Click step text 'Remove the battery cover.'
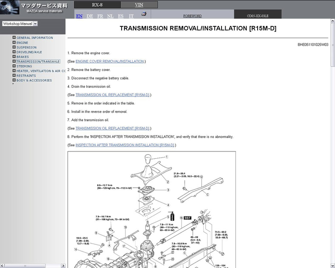This screenshot has height=268, width=335. pos(91,70)
